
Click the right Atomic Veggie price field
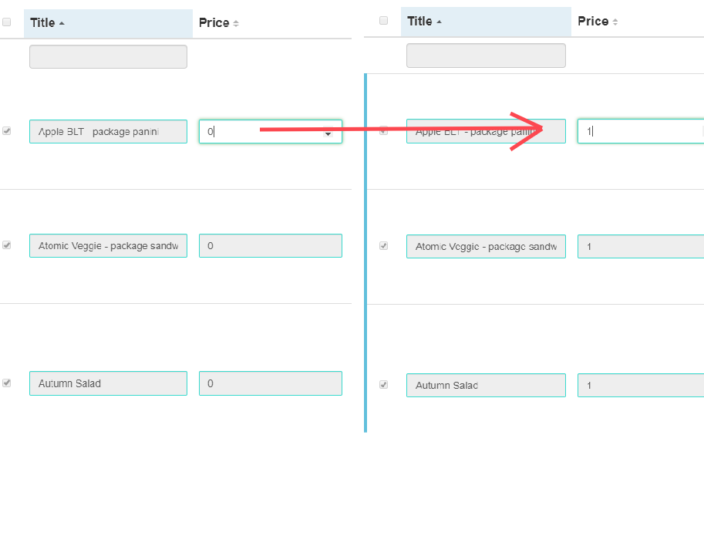click(641, 247)
